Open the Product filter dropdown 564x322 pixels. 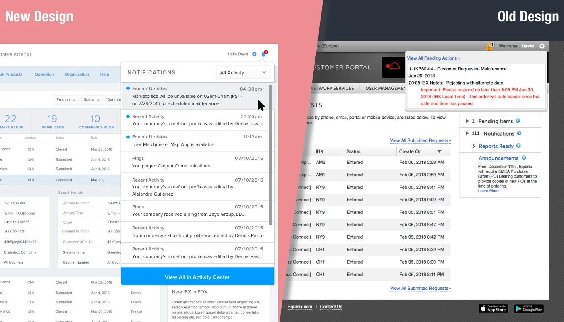(66, 100)
